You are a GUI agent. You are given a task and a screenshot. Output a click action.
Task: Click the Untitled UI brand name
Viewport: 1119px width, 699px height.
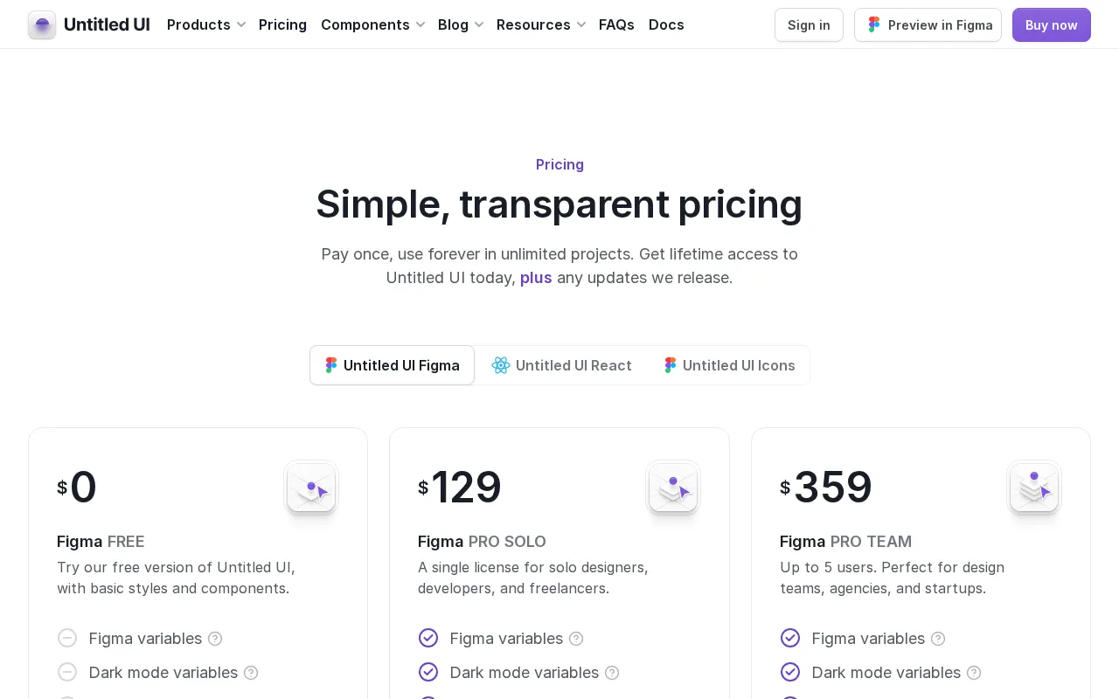[107, 24]
